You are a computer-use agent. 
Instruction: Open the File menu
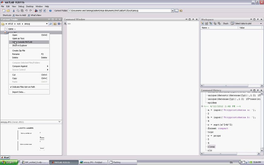[x=3, y=6]
